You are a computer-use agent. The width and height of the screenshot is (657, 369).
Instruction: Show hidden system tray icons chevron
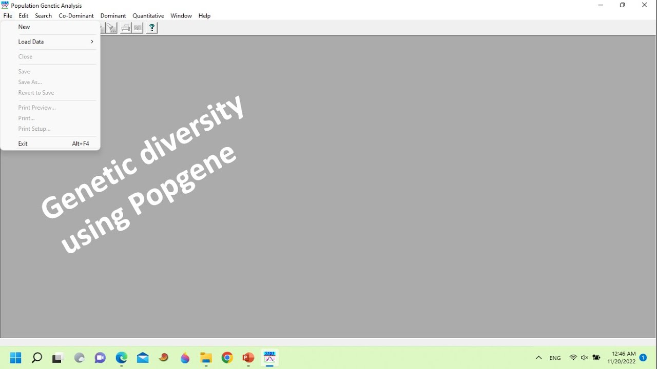pos(538,358)
